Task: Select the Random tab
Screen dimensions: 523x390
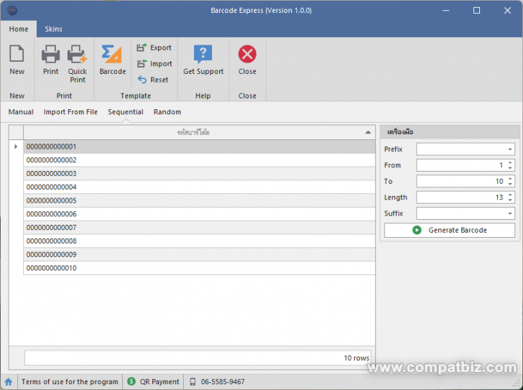Action: (167, 112)
